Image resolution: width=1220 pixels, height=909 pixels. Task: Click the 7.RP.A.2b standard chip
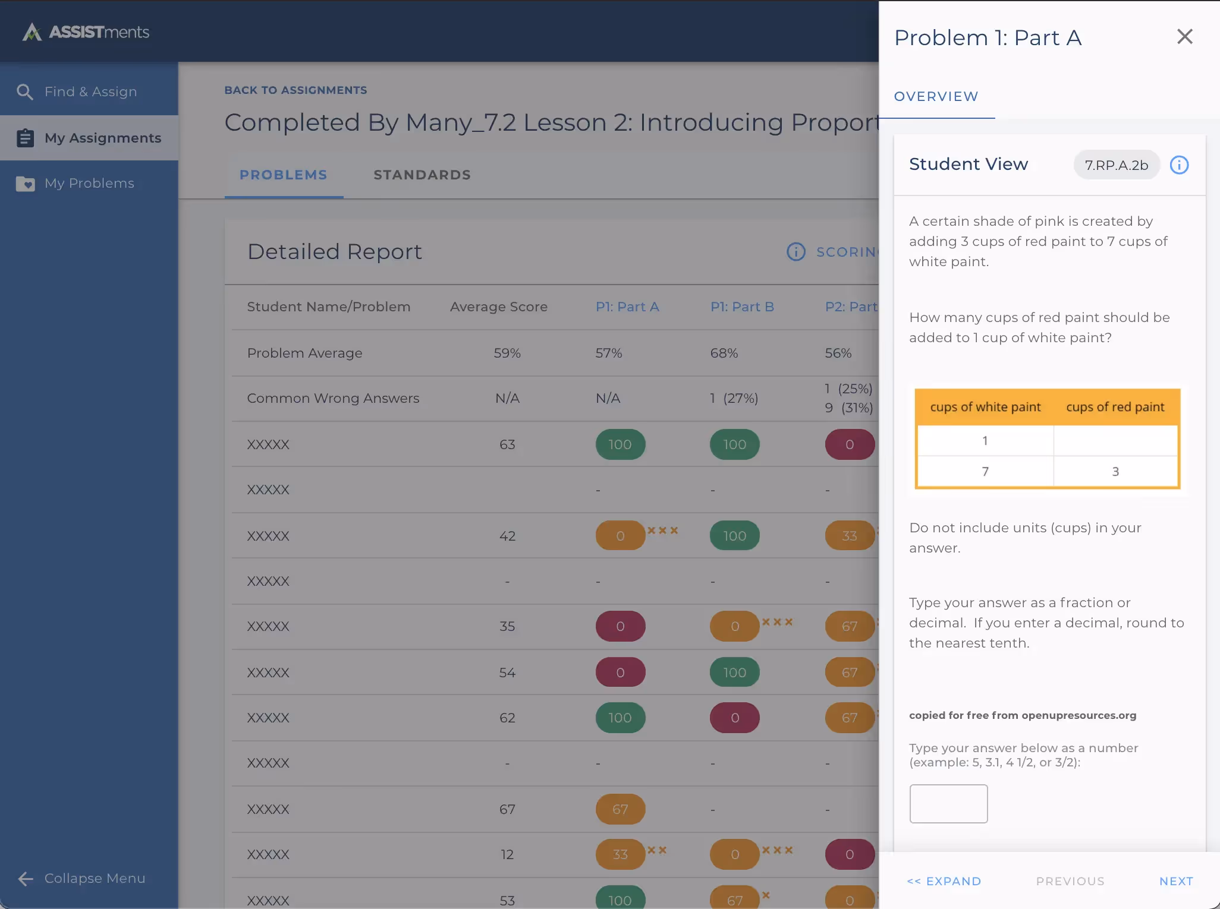pyautogui.click(x=1116, y=165)
